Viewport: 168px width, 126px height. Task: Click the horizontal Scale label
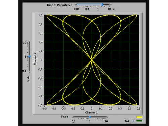coord(65,117)
